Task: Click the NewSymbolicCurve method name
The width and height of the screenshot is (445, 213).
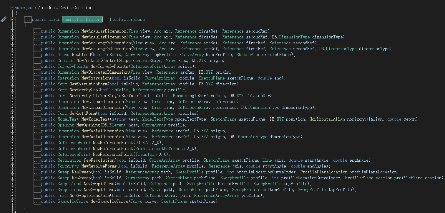Action: point(109,201)
